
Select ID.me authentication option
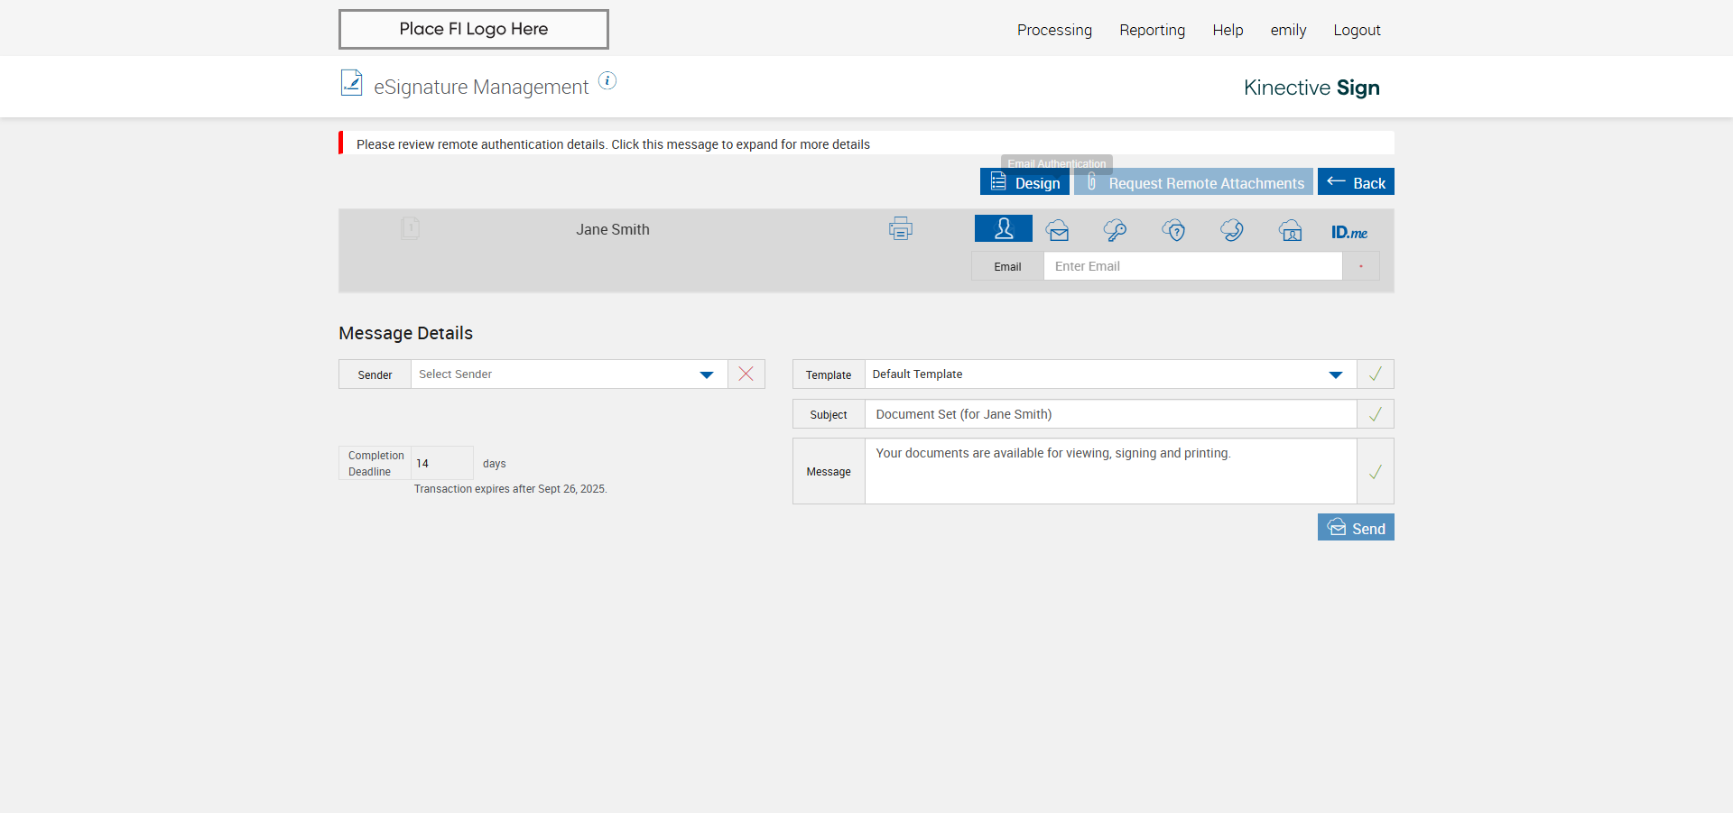(x=1349, y=232)
